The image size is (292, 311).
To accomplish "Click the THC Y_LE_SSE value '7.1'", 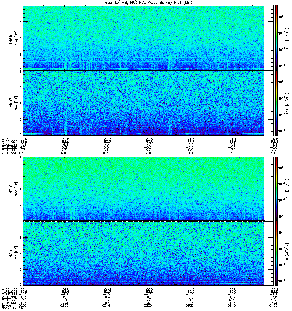I will click(x=23, y=300).
